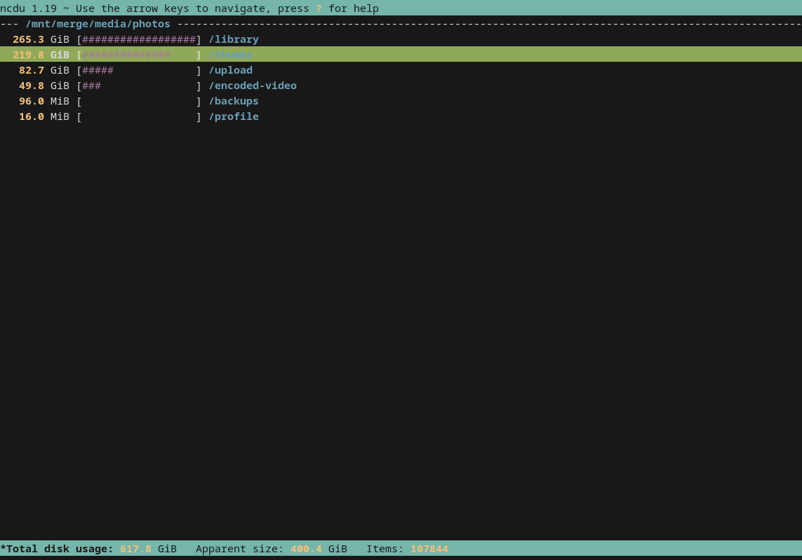The image size is (802, 560).
Task: Select the highlighted /thumbs directory
Action: pos(230,55)
